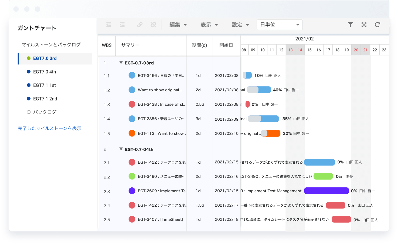Click green status circle of EGT-3490

(132, 176)
